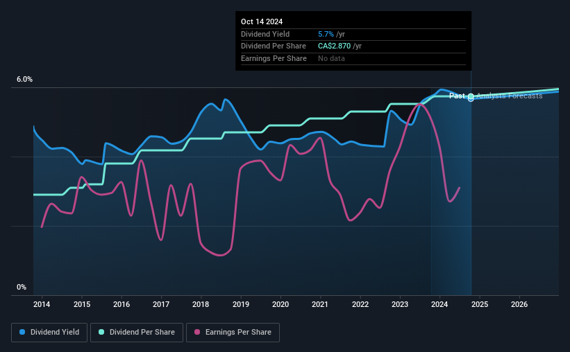Image resolution: width=570 pixels, height=352 pixels.
Task: Click the teal Dividend Per Share legend dot
Action: 101,332
